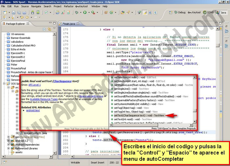Image resolution: width=230 pixels, height=166 pixels.
Task: Click the Back navigation arrow icon
Action: tap(27, 17)
